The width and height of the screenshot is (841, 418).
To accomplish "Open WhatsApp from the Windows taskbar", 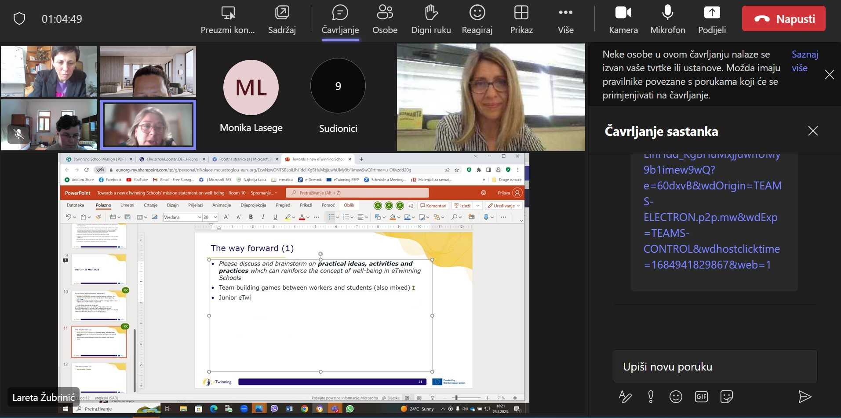I will point(350,409).
